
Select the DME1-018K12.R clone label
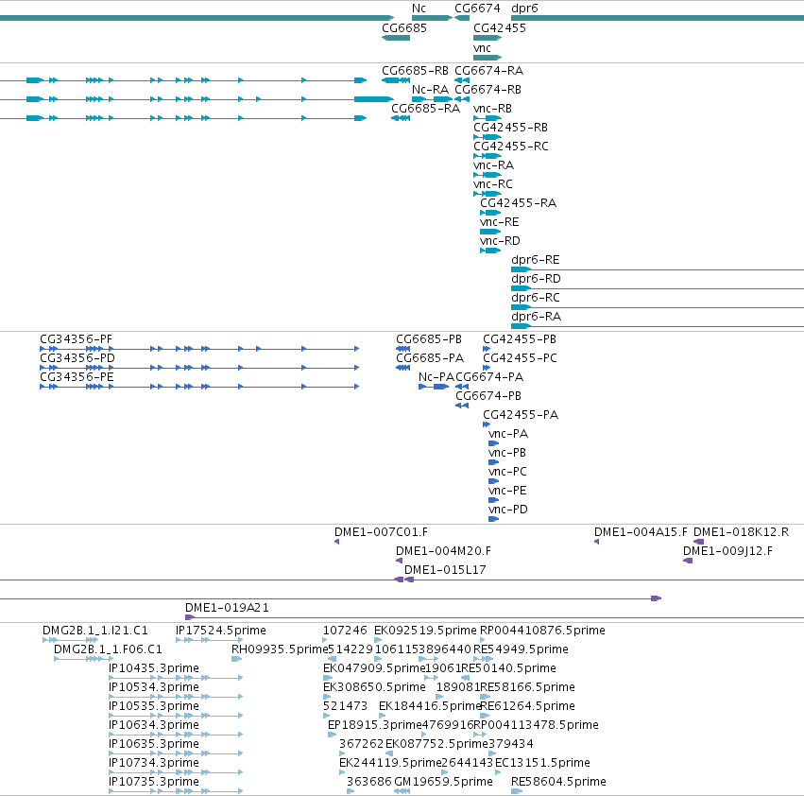(742, 532)
